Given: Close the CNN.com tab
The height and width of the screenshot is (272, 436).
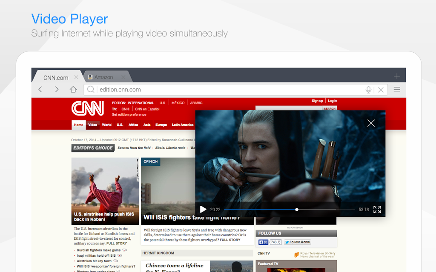Looking at the screenshot, I should (x=76, y=77).
